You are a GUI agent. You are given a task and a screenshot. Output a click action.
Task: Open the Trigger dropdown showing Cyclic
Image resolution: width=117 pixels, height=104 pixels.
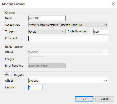tap(47, 32)
